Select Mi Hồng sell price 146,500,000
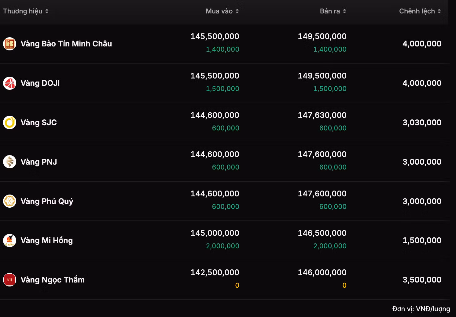This screenshot has width=456, height=317. (x=322, y=233)
